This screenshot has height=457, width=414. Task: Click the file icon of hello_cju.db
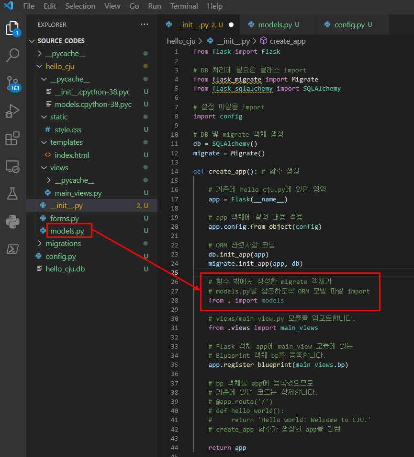tap(39, 269)
